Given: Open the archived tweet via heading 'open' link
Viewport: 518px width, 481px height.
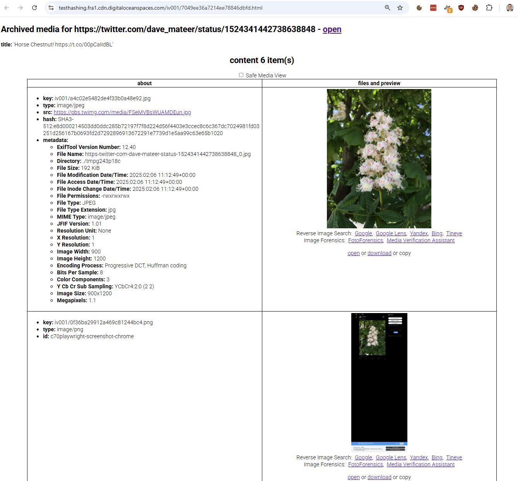Looking at the screenshot, I should tap(332, 29).
